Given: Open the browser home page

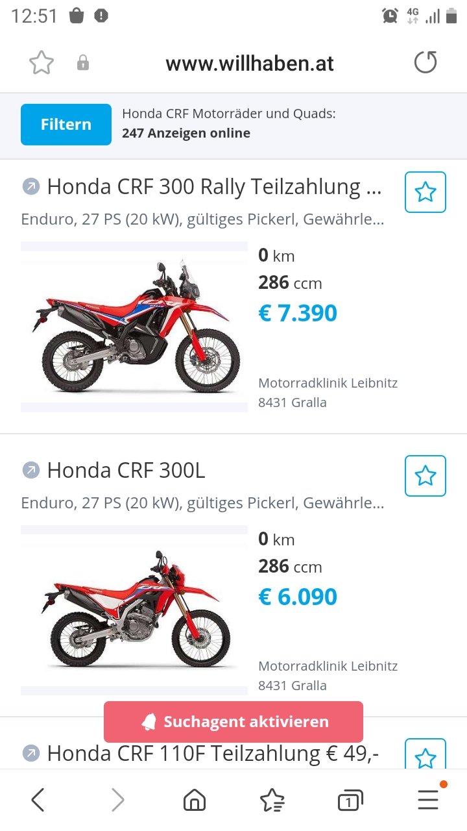Looking at the screenshot, I should pyautogui.click(x=194, y=800).
